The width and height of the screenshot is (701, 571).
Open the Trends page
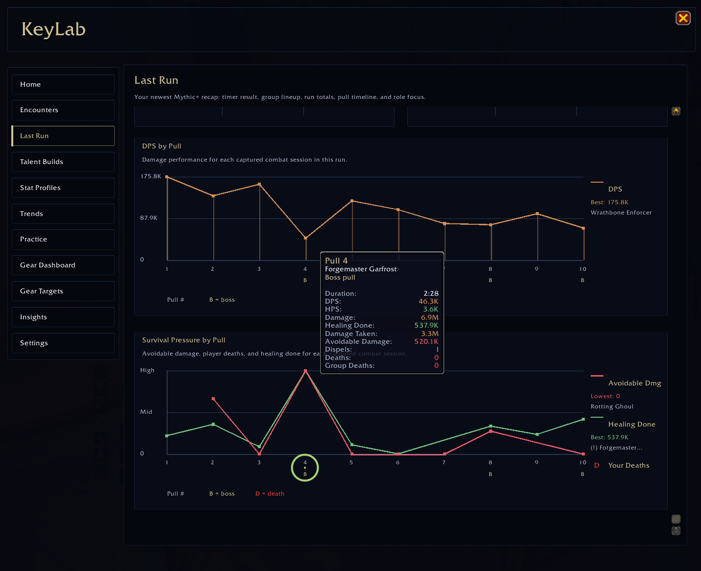63,214
